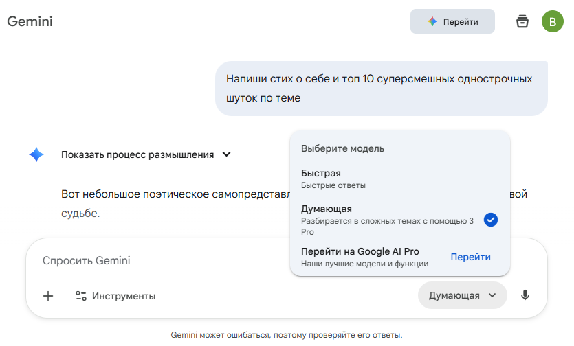Open the Инструменты tools button
The height and width of the screenshot is (346, 574).
(x=115, y=296)
